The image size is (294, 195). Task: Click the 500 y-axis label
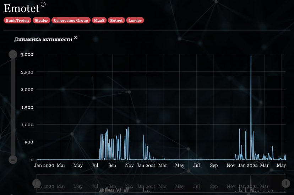point(29,142)
